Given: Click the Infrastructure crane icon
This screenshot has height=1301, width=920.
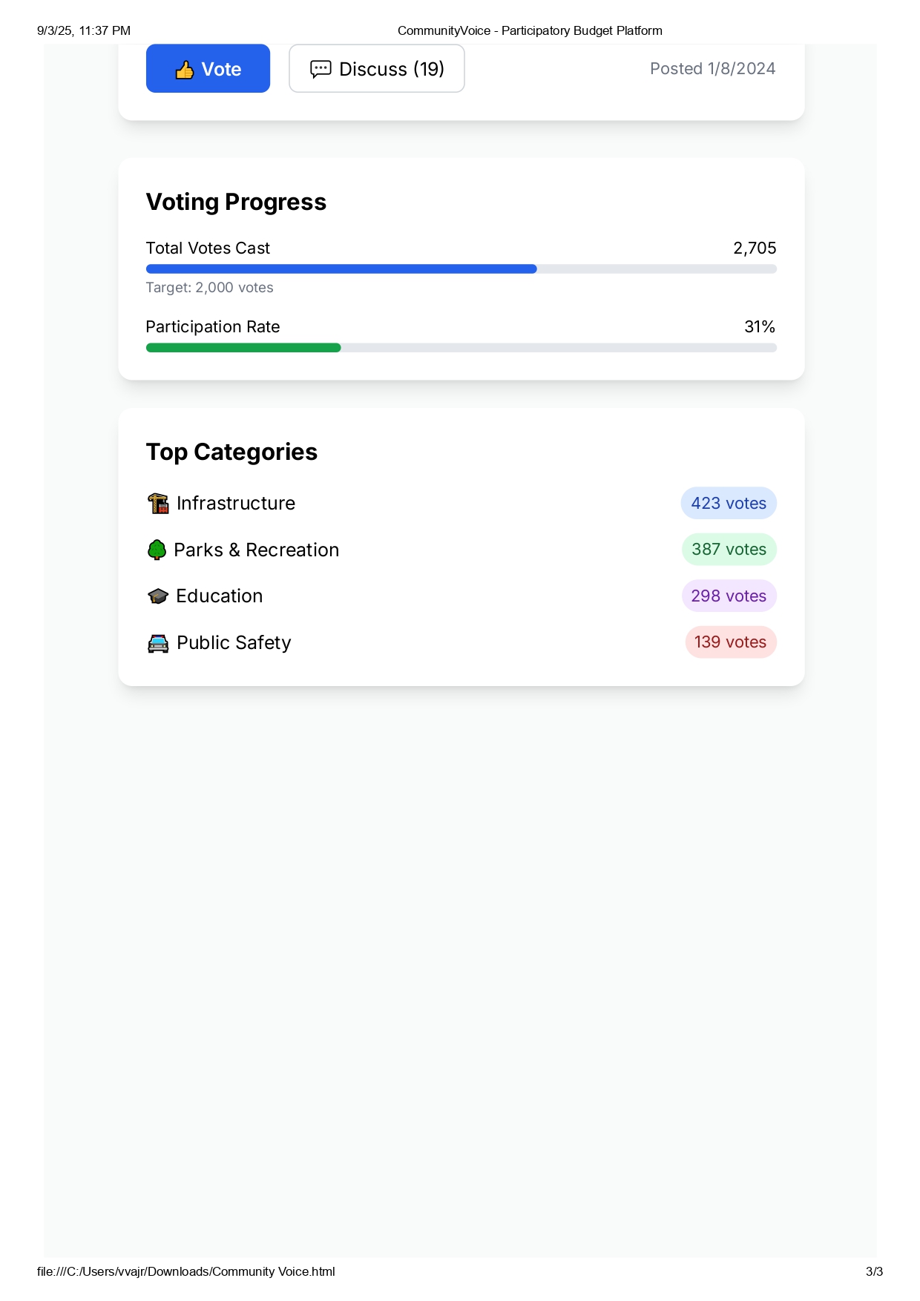Looking at the screenshot, I should 158,504.
